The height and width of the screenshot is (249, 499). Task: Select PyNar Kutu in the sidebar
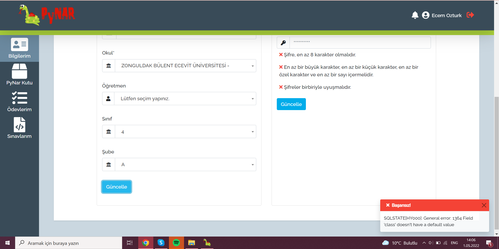19,75
